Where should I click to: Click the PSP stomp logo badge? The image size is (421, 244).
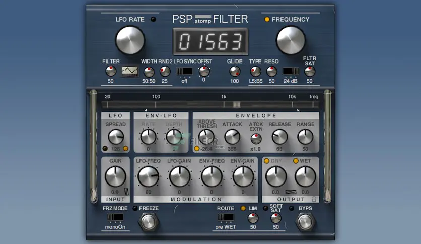203,20
